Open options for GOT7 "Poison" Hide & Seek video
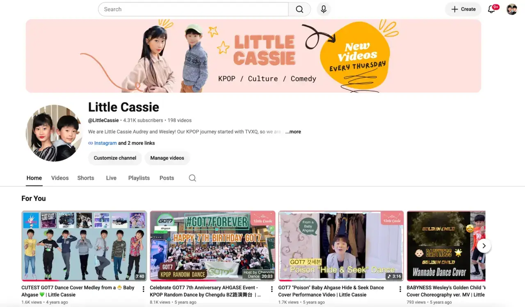The image size is (525, 307). click(x=400, y=289)
